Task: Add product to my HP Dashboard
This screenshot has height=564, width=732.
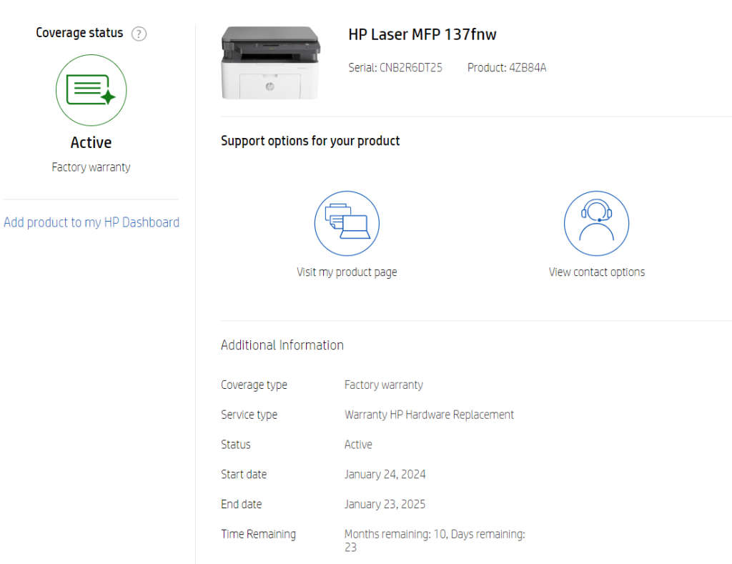Action: coord(91,222)
